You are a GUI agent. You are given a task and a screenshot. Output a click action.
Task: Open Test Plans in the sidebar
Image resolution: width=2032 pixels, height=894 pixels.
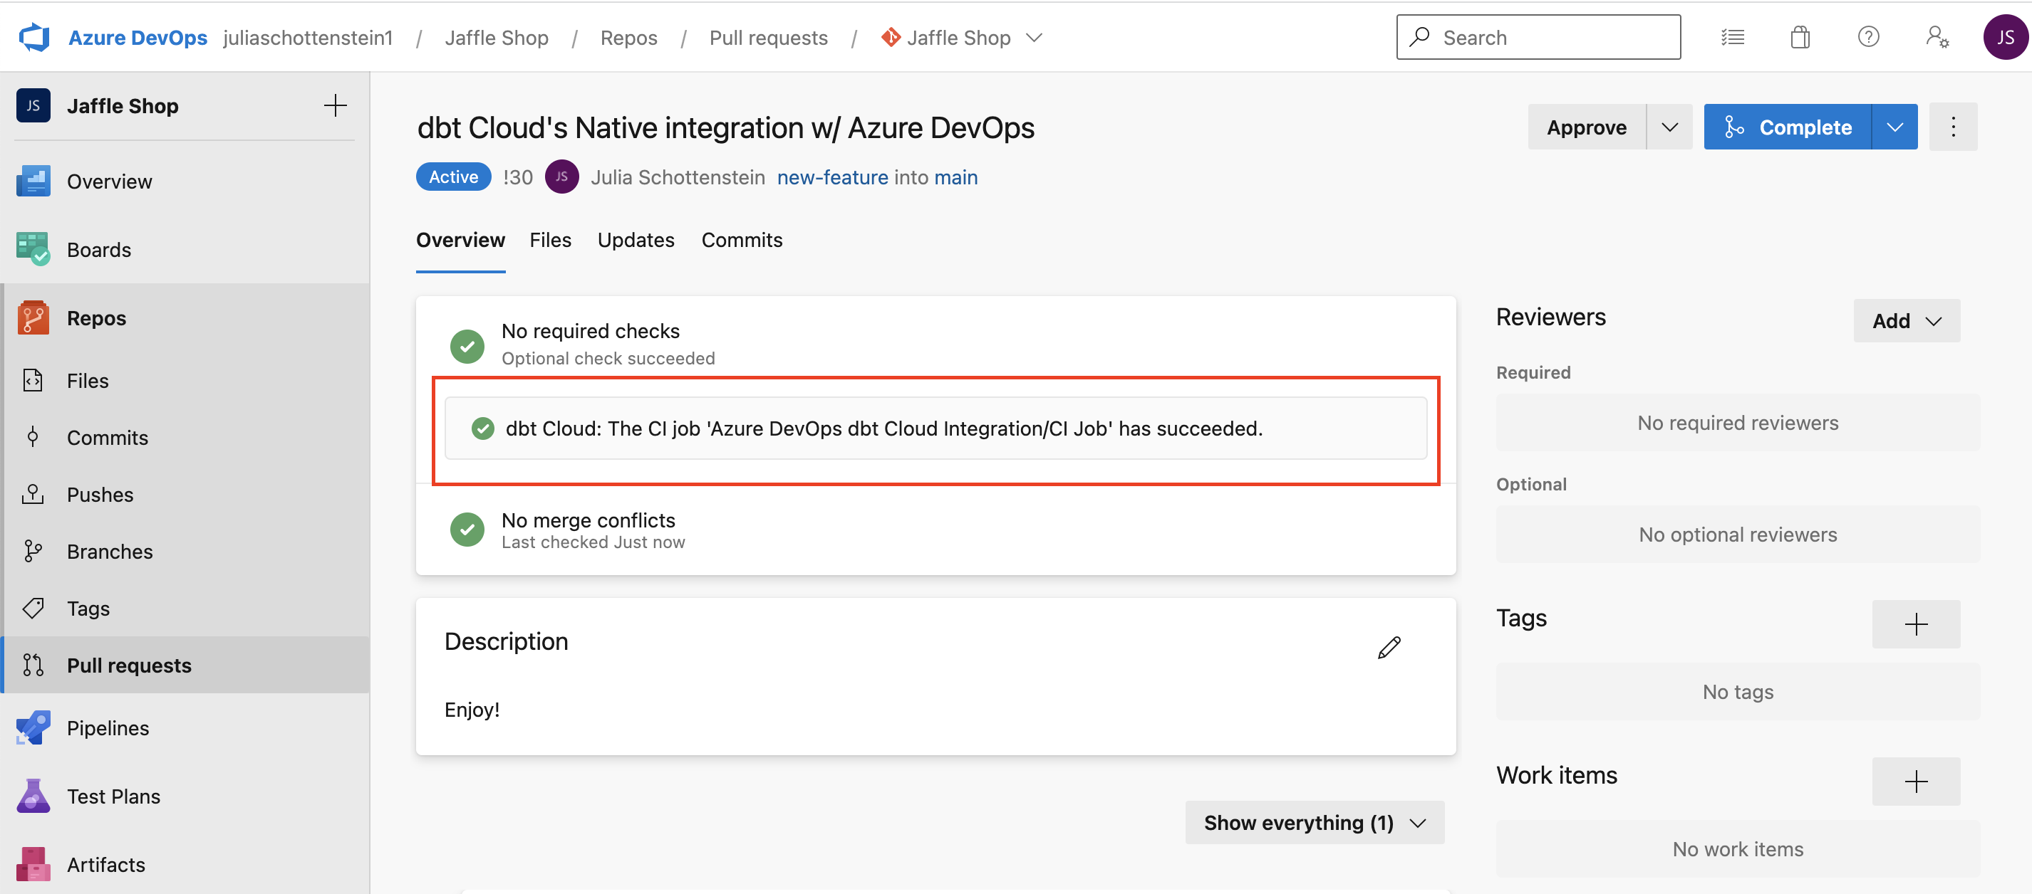[185, 796]
